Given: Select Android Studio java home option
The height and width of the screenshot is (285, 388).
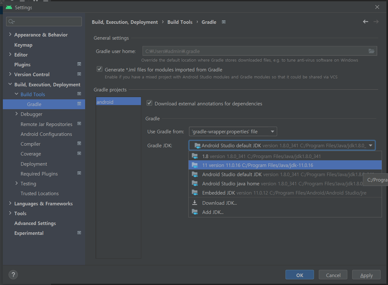Looking at the screenshot, I should (x=285, y=183).
